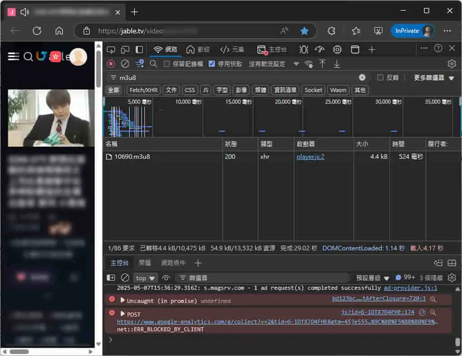Open the network search magnifier

[x=153, y=64]
